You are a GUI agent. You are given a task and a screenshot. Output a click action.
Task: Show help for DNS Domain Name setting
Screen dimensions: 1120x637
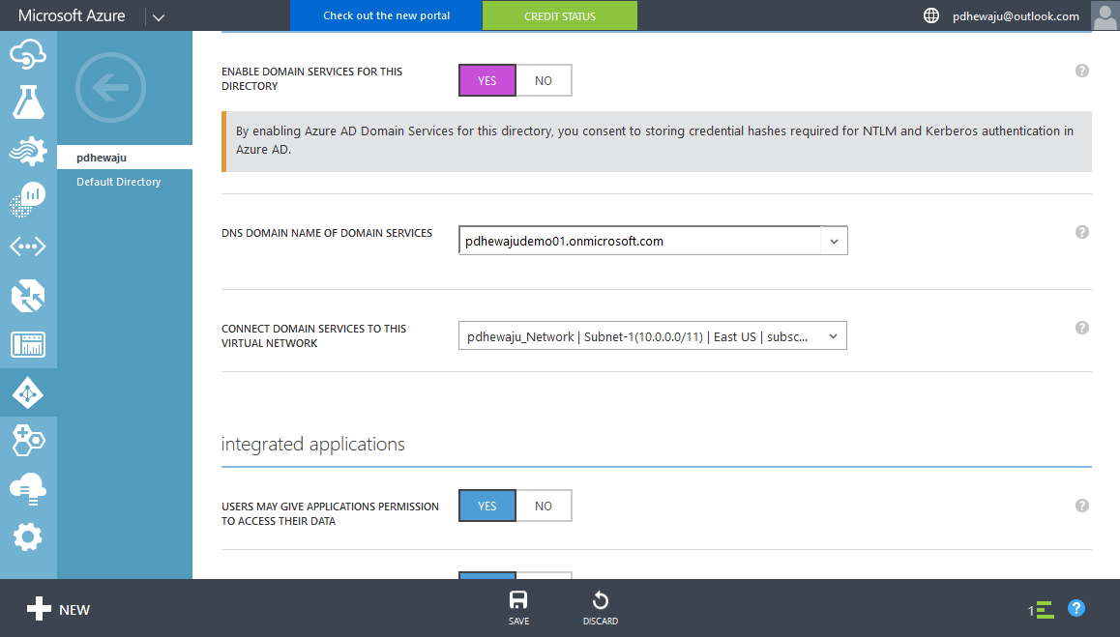1082,232
